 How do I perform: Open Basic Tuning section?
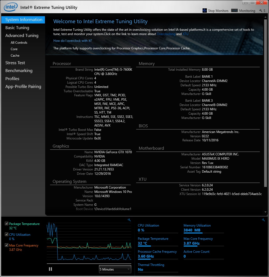[x=17, y=28]
